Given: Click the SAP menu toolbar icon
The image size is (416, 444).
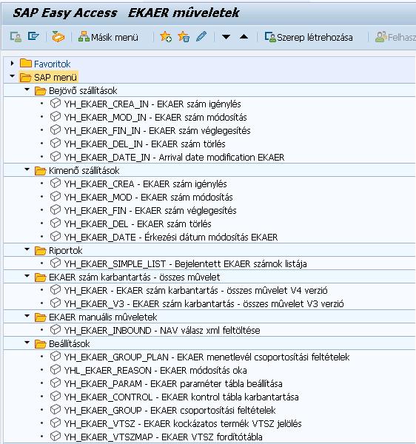Looking at the screenshot, I should click(x=33, y=36).
